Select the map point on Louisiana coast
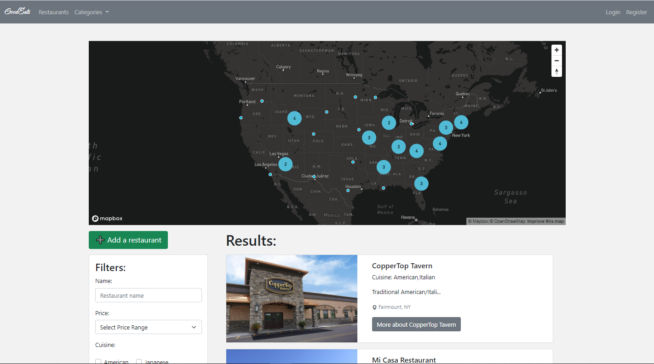The image size is (654, 364). coord(383,188)
